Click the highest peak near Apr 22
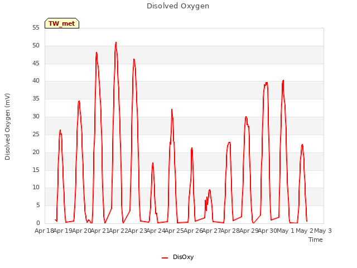 (116, 42)
